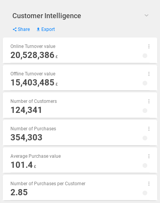
Task: Click the Export download icon
Action: (x=38, y=29)
